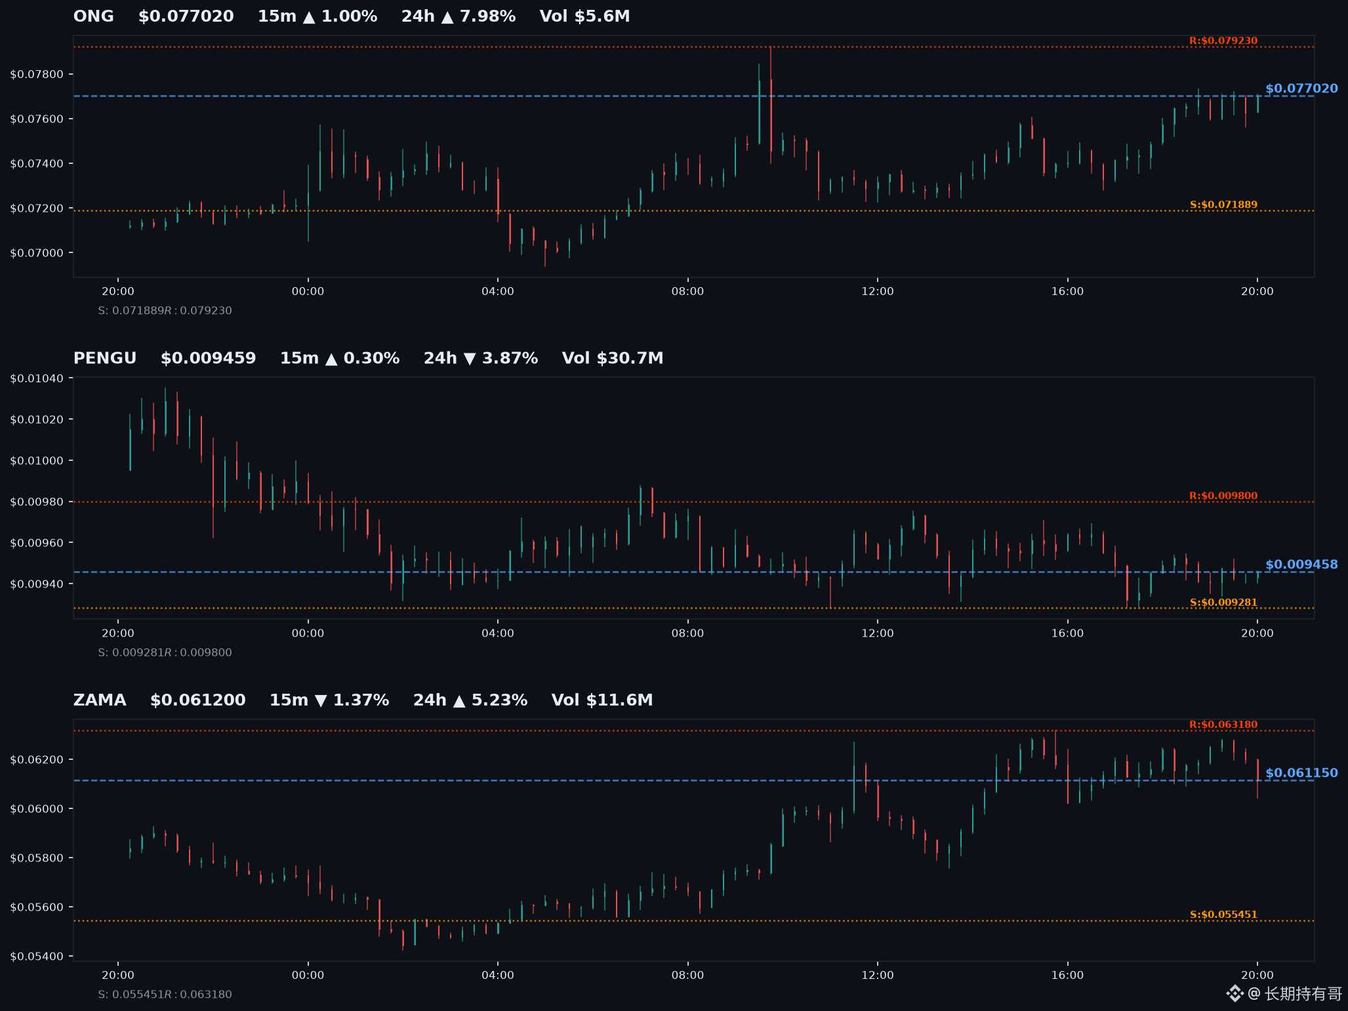This screenshot has height=1011, width=1348.
Task: Click 16:00 time label under PENGU chart
Action: click(1067, 633)
